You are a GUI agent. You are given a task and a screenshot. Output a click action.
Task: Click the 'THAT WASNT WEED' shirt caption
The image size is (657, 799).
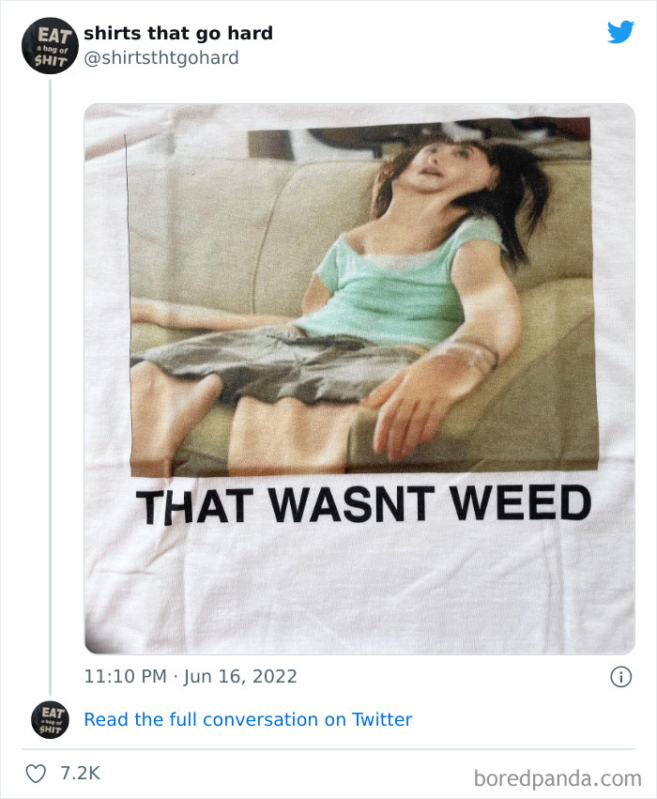[x=363, y=504]
